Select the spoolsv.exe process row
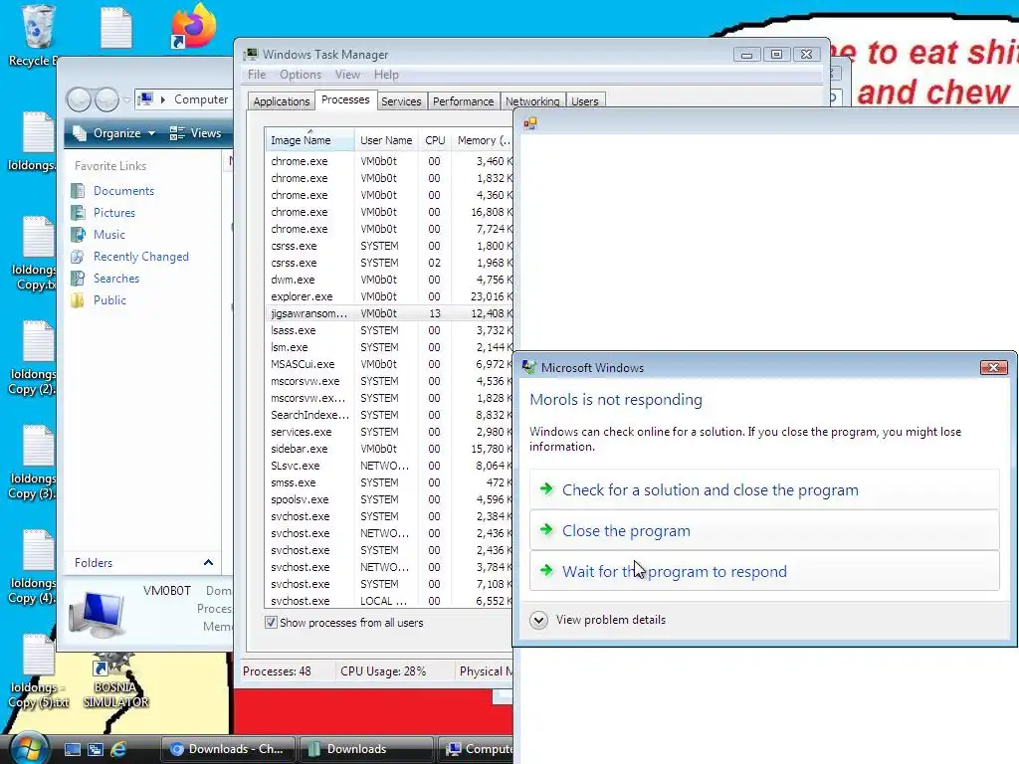1019x764 pixels. (389, 499)
